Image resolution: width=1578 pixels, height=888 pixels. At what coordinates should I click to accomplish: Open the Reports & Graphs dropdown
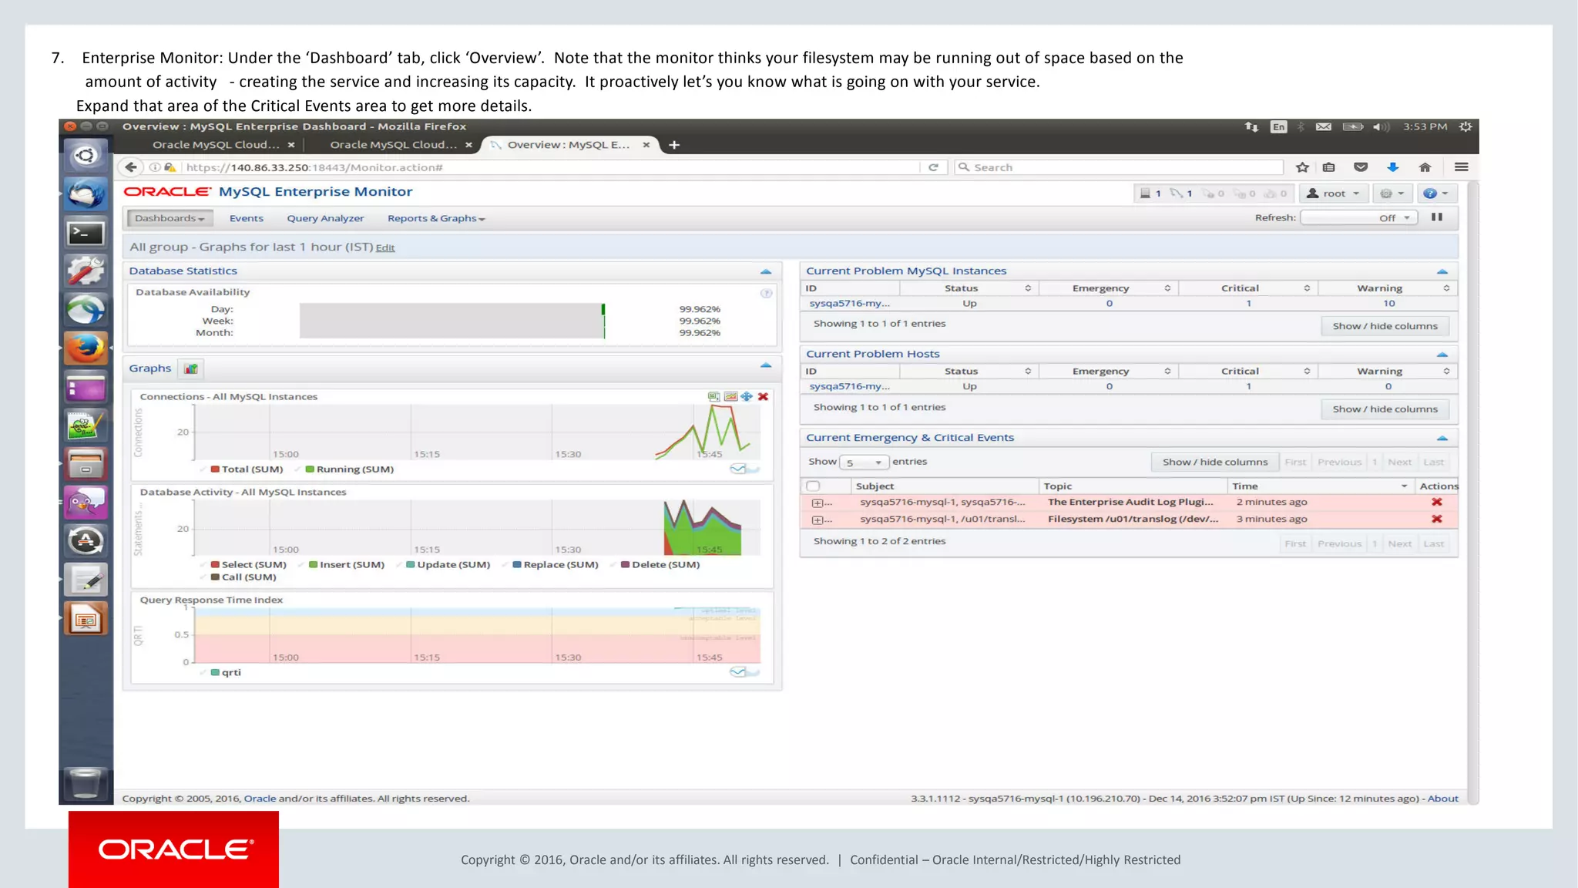(x=436, y=218)
